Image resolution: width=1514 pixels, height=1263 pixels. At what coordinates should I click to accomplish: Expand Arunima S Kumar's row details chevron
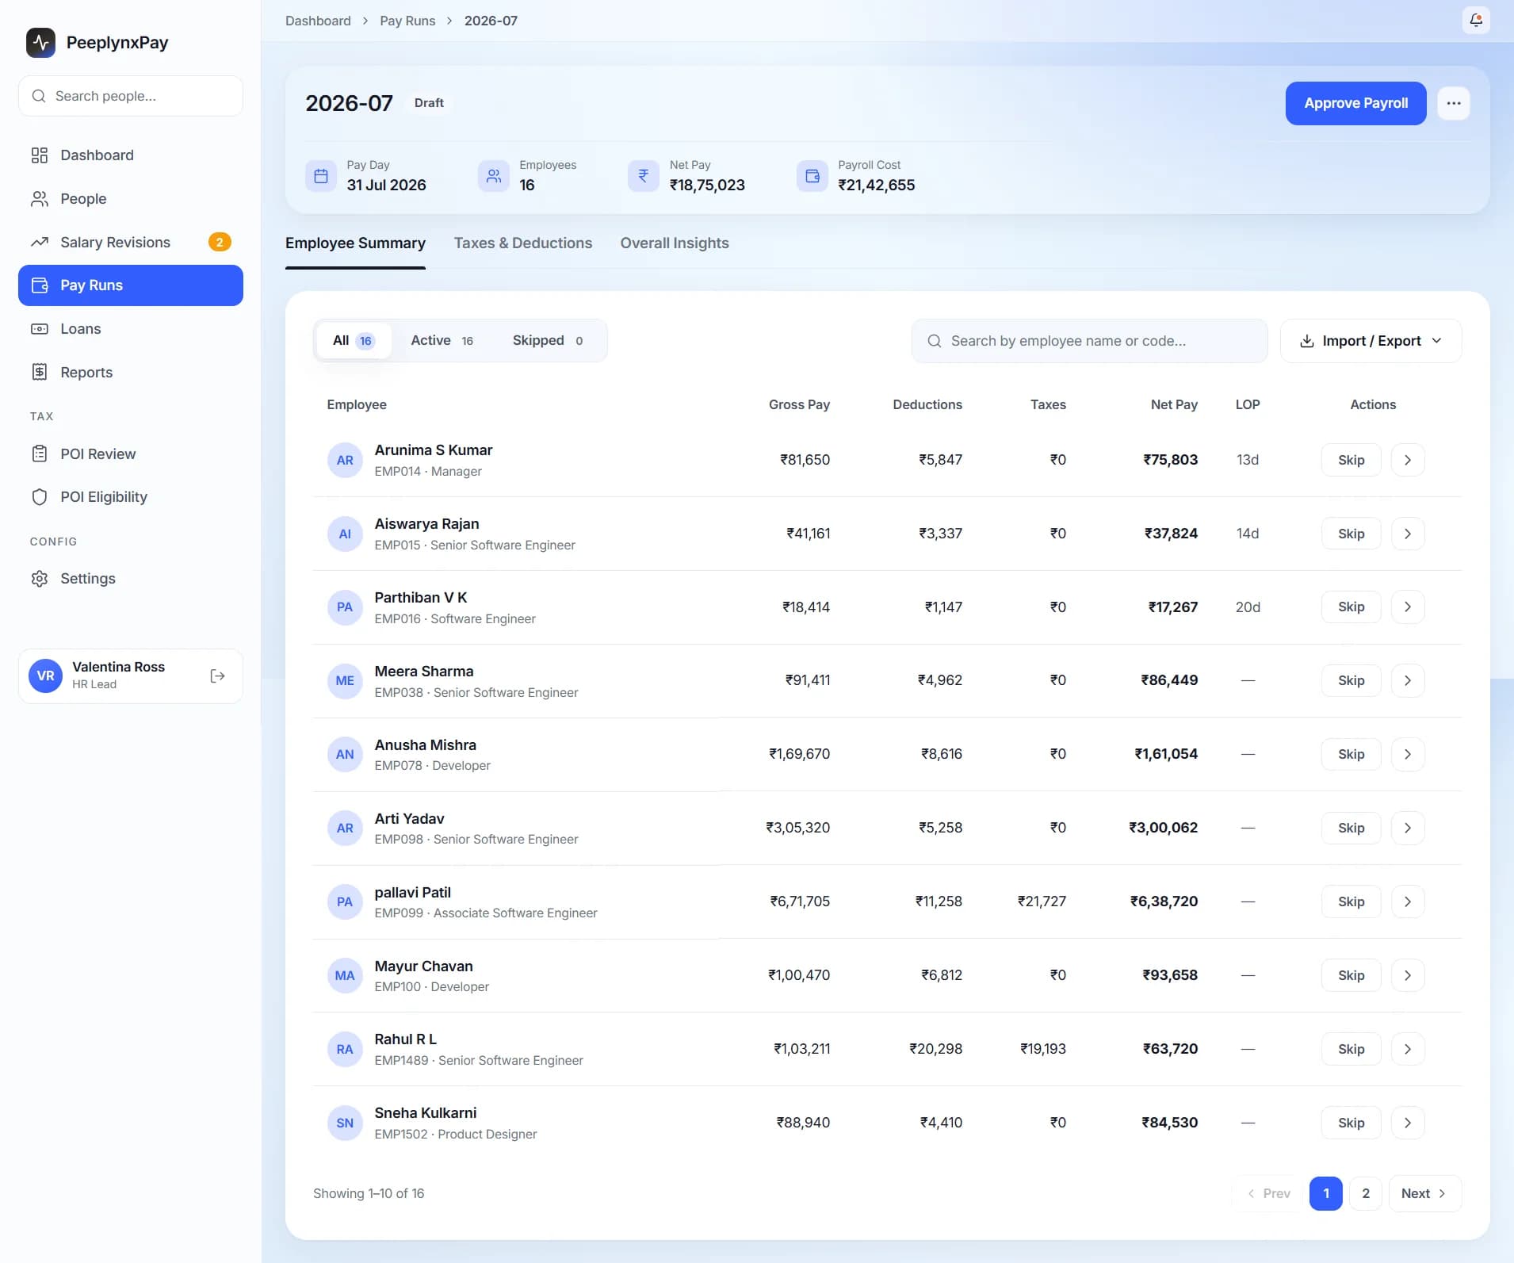pos(1408,461)
